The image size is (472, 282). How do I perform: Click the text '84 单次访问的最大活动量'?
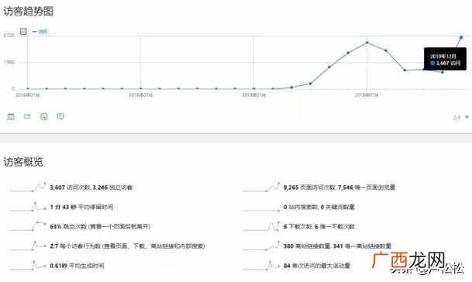click(317, 266)
